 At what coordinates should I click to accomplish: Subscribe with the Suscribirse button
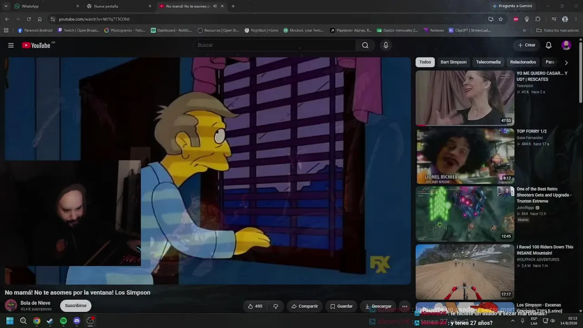click(x=76, y=306)
